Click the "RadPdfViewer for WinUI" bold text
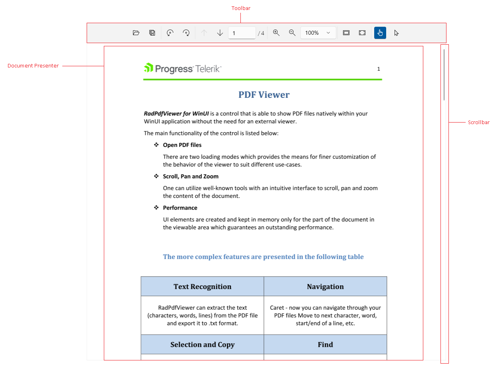This screenshot has width=496, height=372. point(177,113)
